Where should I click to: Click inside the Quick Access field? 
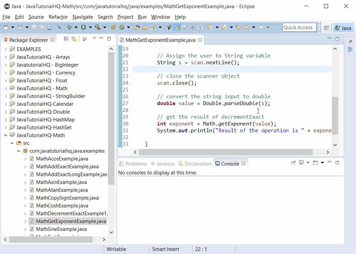pos(299,27)
